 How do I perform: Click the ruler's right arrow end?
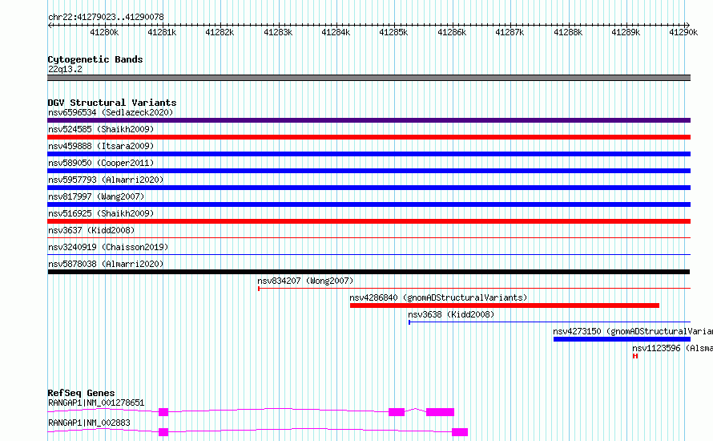687,25
